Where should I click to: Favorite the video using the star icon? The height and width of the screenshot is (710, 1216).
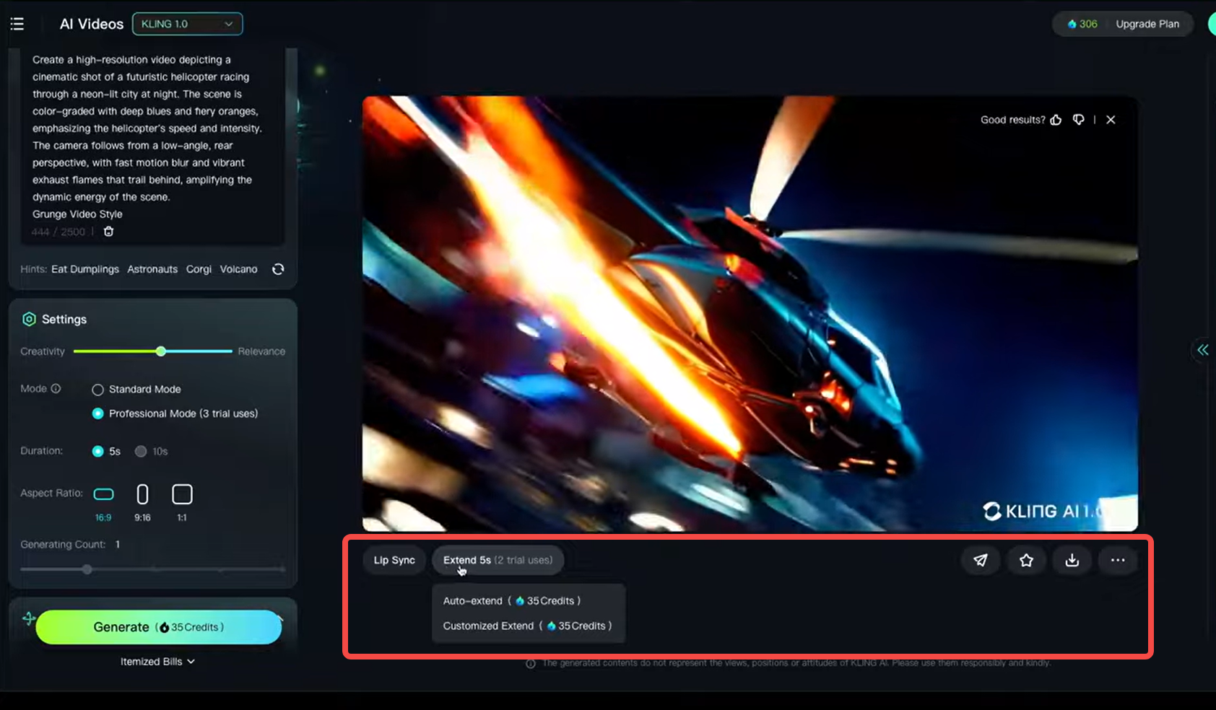point(1026,560)
